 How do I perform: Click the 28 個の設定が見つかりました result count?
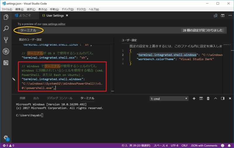pyautogui.click(x=203, y=30)
